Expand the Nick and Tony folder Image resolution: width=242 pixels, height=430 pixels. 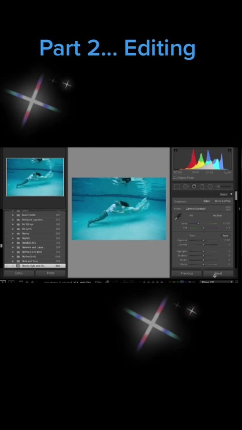13,261
